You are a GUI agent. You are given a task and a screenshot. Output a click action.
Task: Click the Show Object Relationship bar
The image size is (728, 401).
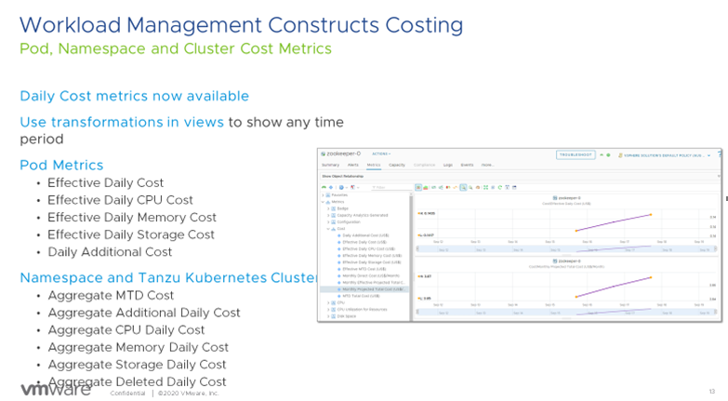(520, 176)
